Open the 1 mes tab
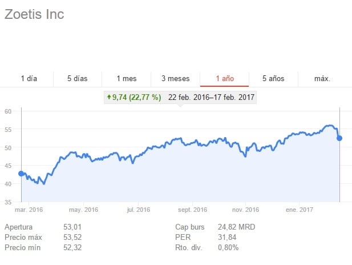The width and height of the screenshot is (352, 265). (x=126, y=78)
